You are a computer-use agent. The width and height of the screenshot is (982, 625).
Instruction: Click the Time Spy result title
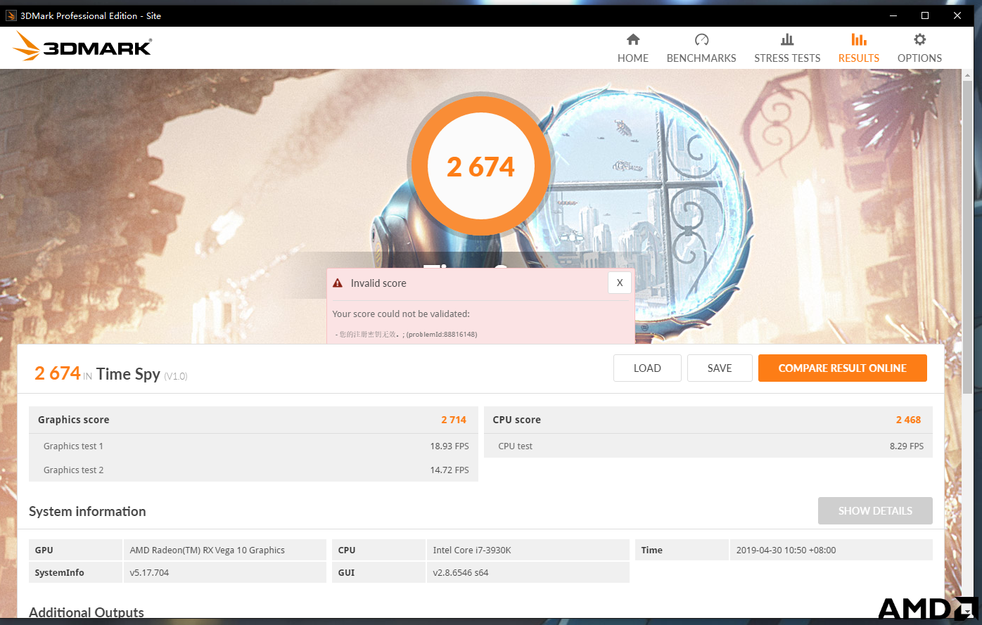pyautogui.click(x=128, y=374)
